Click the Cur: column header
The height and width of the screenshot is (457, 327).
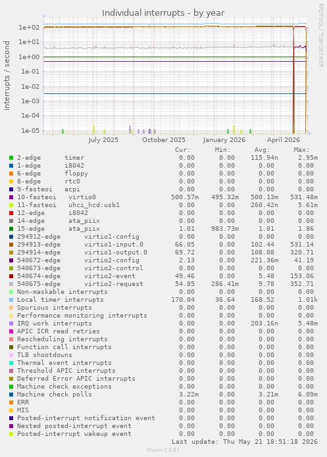(183, 150)
